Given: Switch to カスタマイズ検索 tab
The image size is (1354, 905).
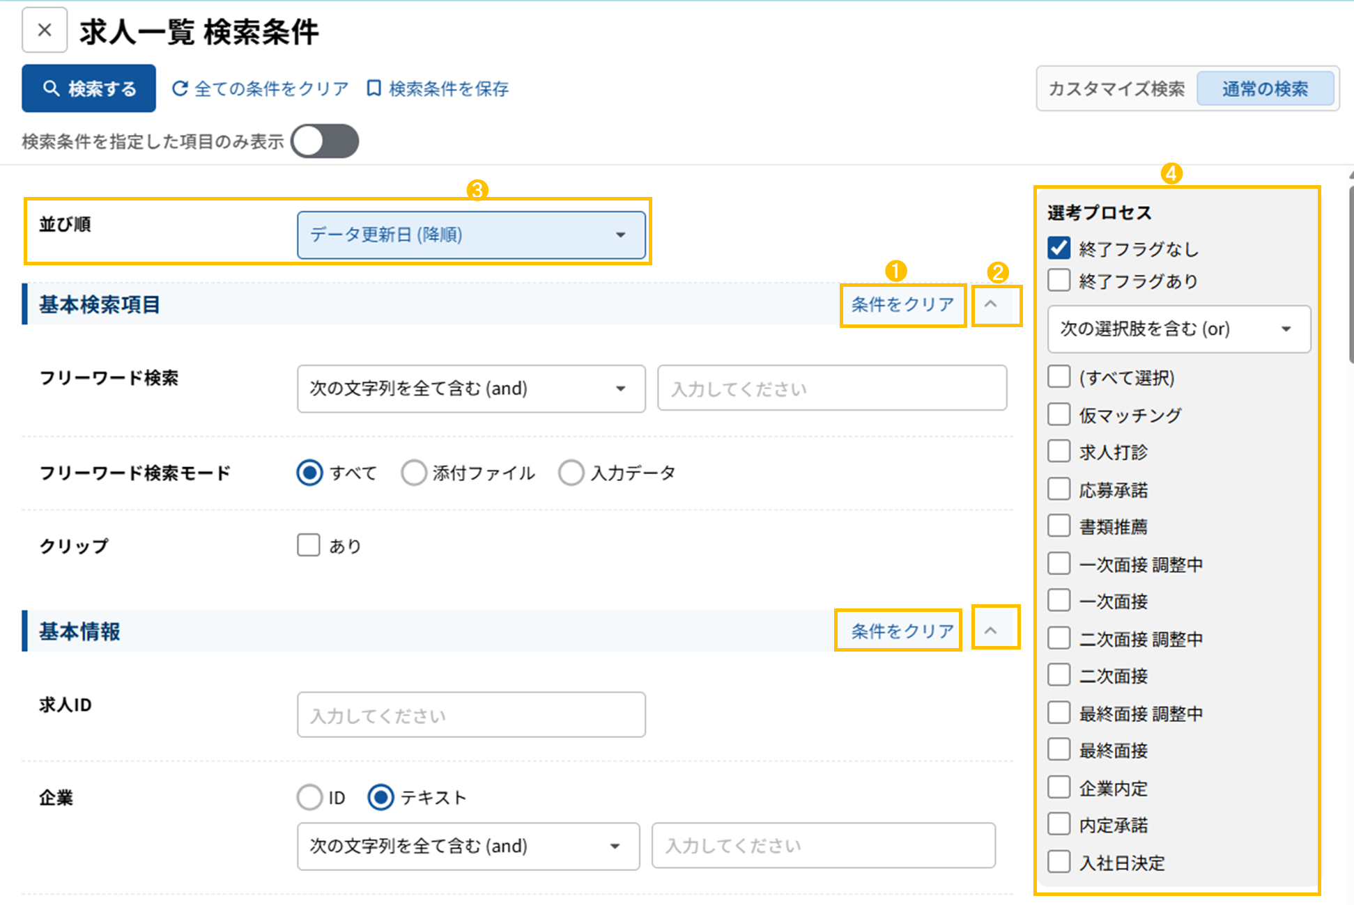Looking at the screenshot, I should click(x=1116, y=88).
